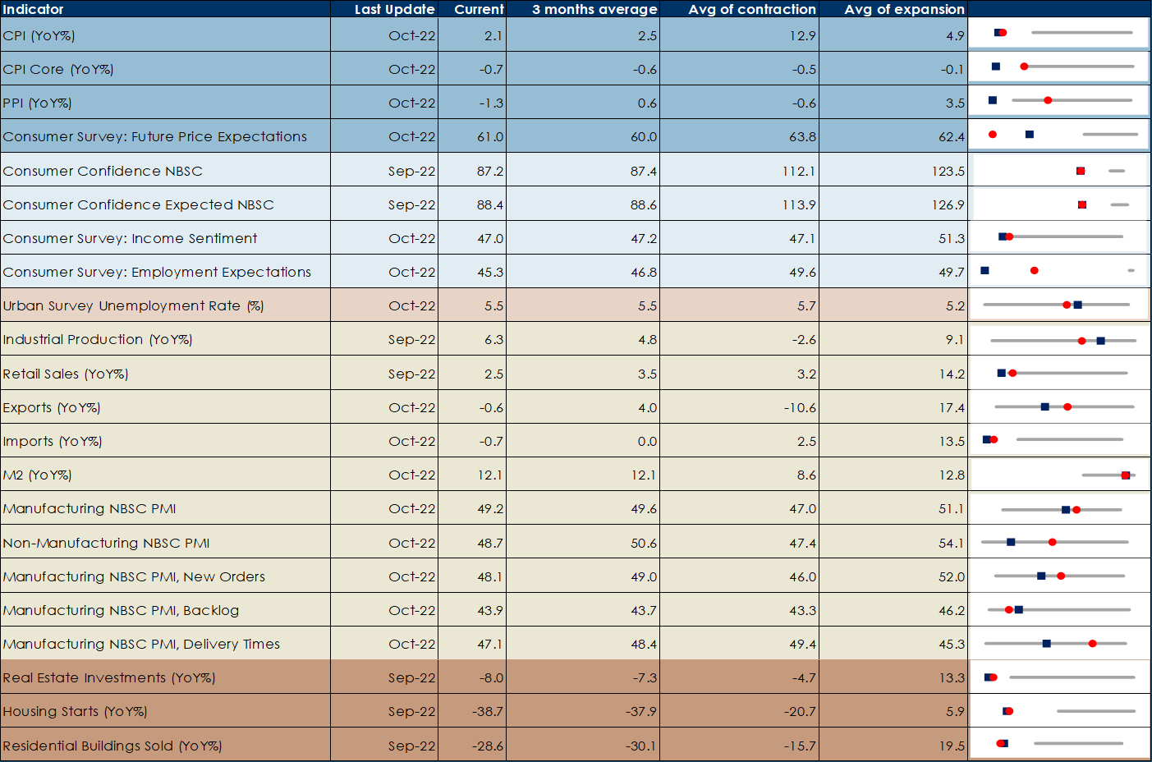Select the Current value for Housing Starts
Screen dimensions: 1152x762
tap(488, 711)
